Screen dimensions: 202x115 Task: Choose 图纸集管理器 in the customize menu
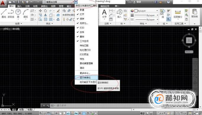86,63
